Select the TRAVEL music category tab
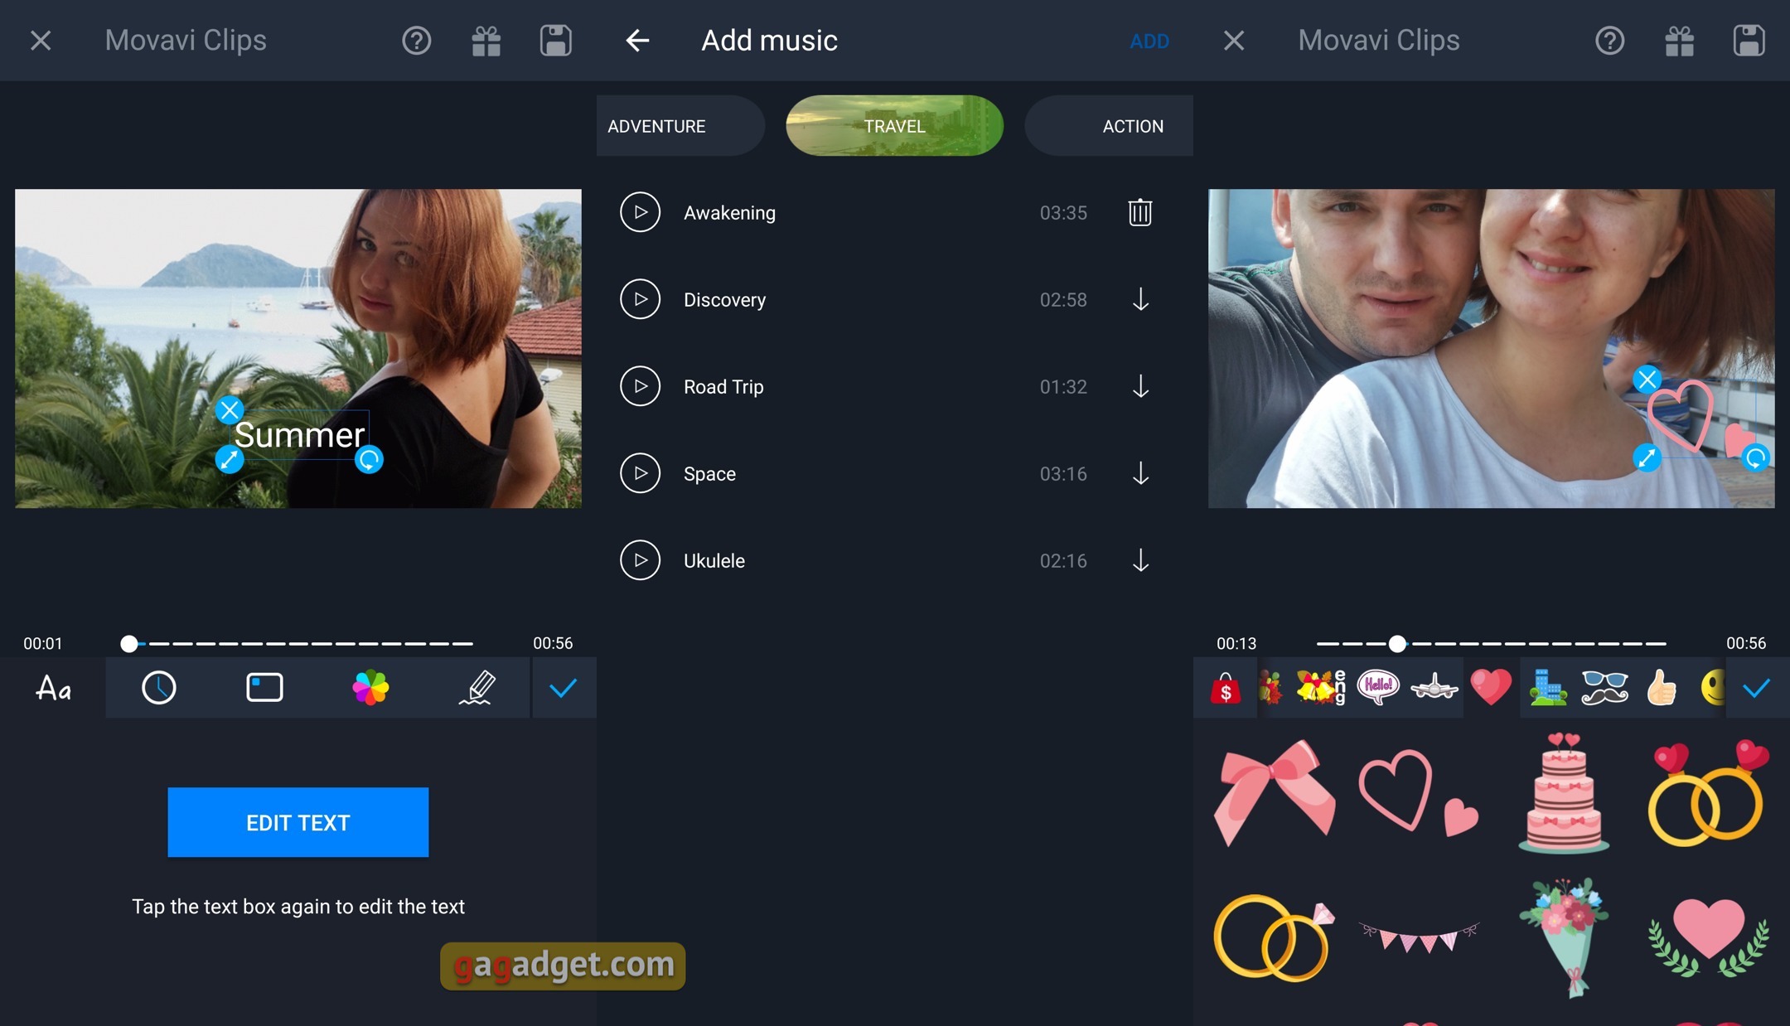1790x1026 pixels. (894, 125)
